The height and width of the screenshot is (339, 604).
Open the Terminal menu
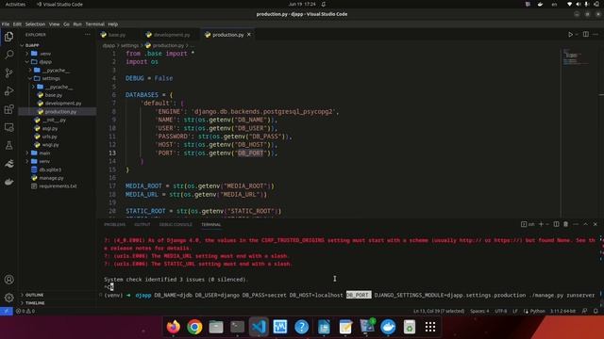point(94,24)
